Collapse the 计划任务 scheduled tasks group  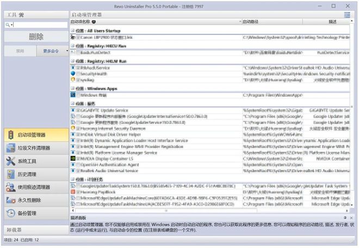72,179
